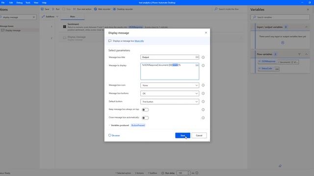
Task: Clear the actions search box
Action: point(34,18)
